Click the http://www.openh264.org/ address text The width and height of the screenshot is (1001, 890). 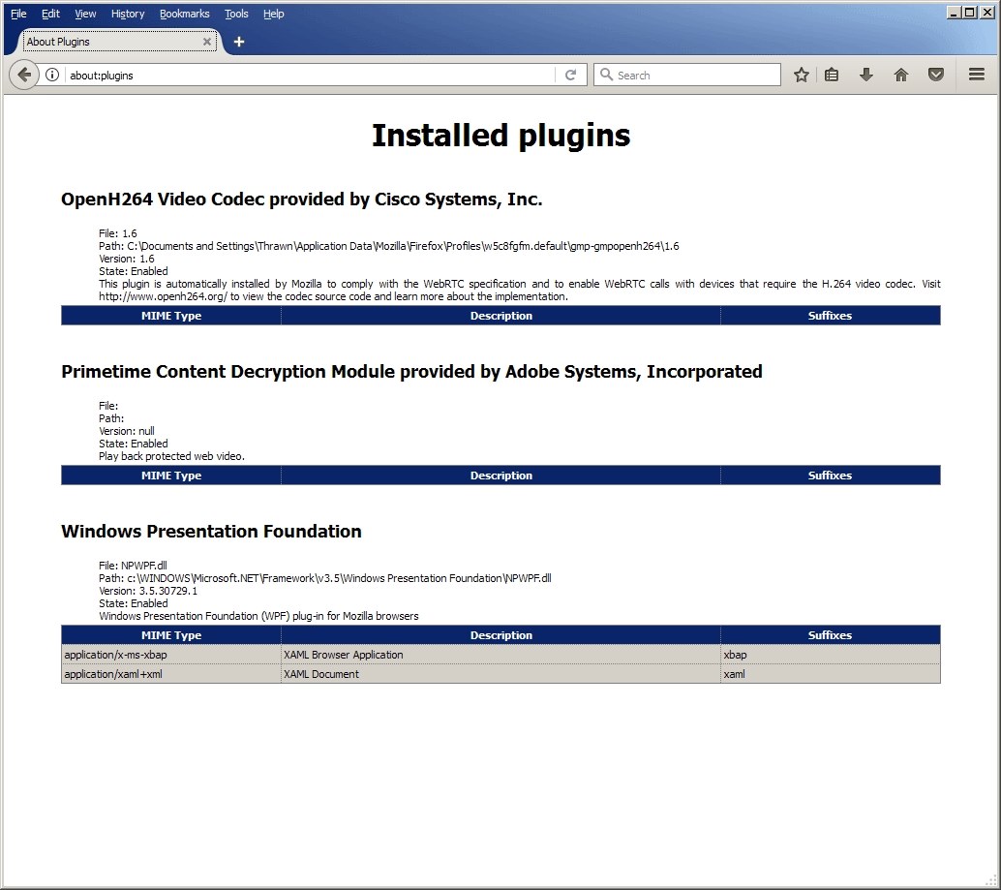pos(163,296)
